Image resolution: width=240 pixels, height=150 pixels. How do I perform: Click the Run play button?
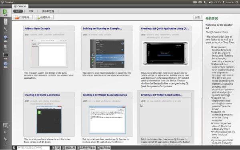pos(5,132)
